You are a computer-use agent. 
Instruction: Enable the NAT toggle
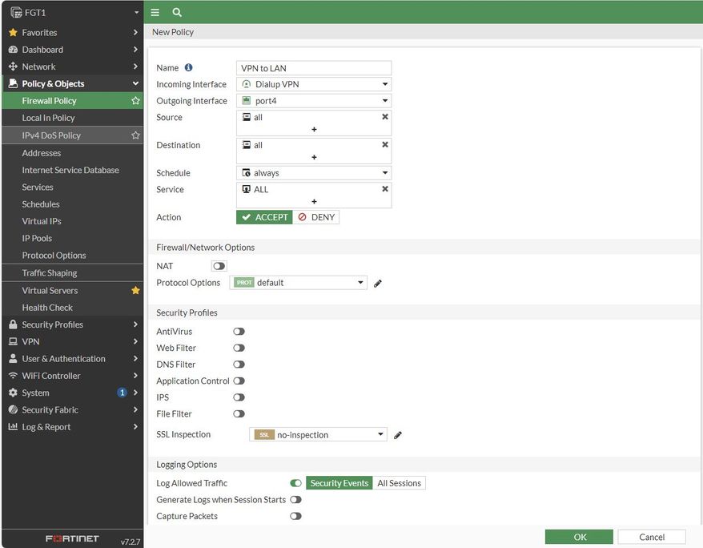tap(219, 266)
